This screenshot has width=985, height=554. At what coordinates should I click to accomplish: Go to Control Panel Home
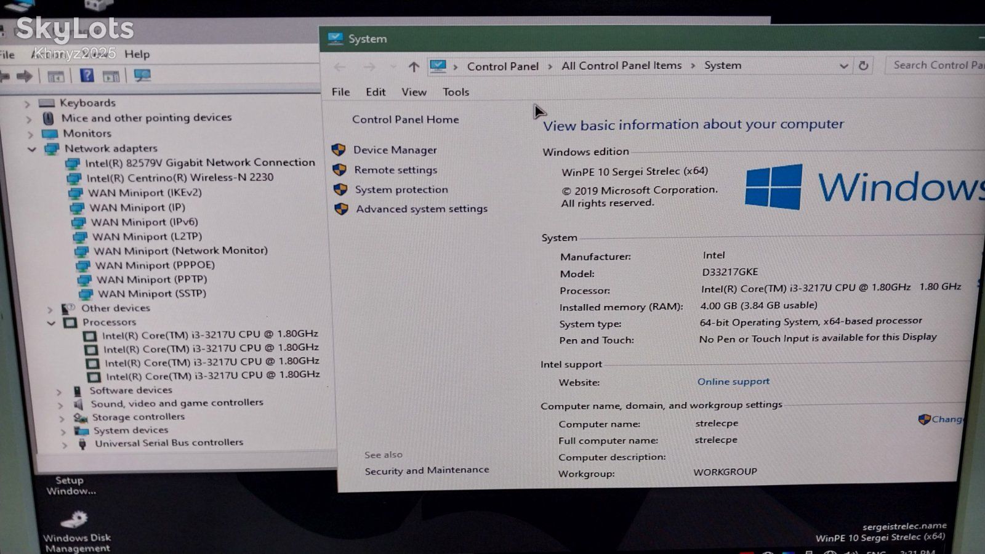[x=405, y=119]
